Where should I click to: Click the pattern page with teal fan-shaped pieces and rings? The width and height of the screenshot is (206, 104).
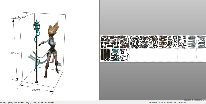point(115,55)
